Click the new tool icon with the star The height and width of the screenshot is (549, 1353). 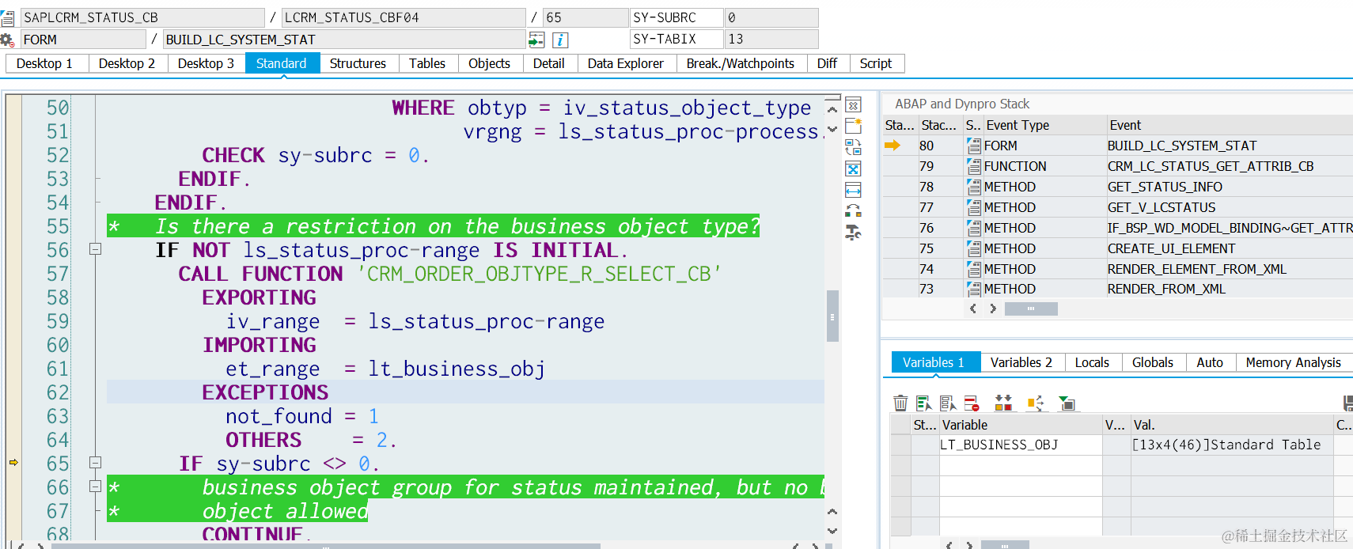click(x=853, y=125)
